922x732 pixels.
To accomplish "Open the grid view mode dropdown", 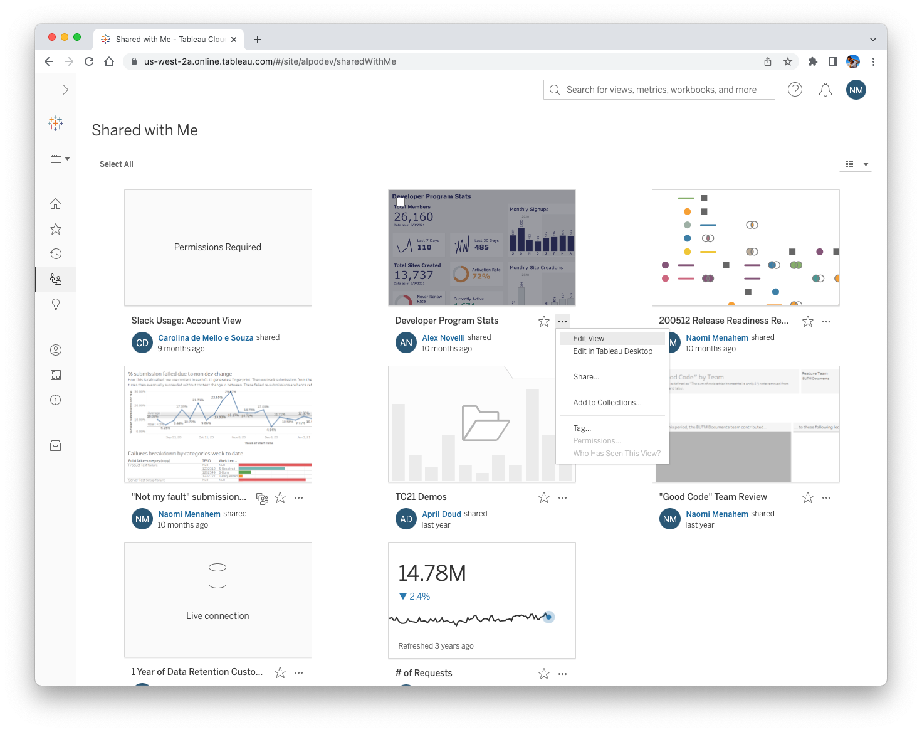I will click(857, 164).
